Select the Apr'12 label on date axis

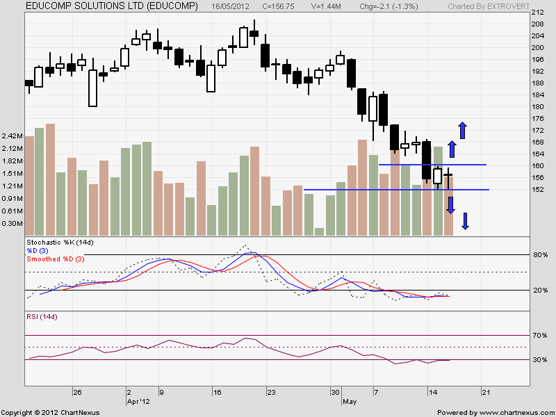[138, 401]
